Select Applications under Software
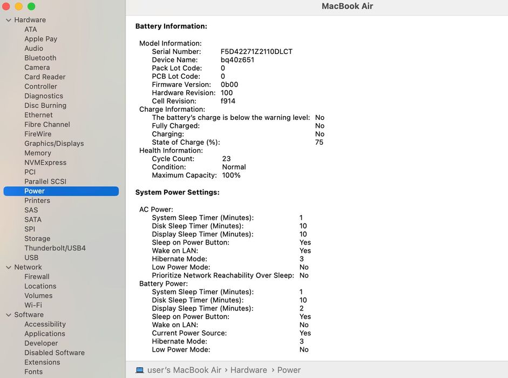 [45, 334]
